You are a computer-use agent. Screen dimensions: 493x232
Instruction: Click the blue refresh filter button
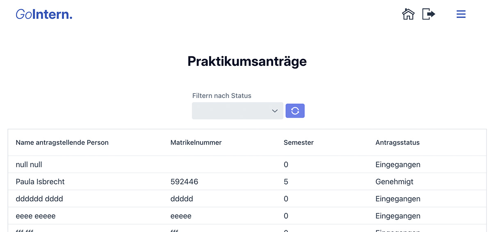click(x=295, y=111)
